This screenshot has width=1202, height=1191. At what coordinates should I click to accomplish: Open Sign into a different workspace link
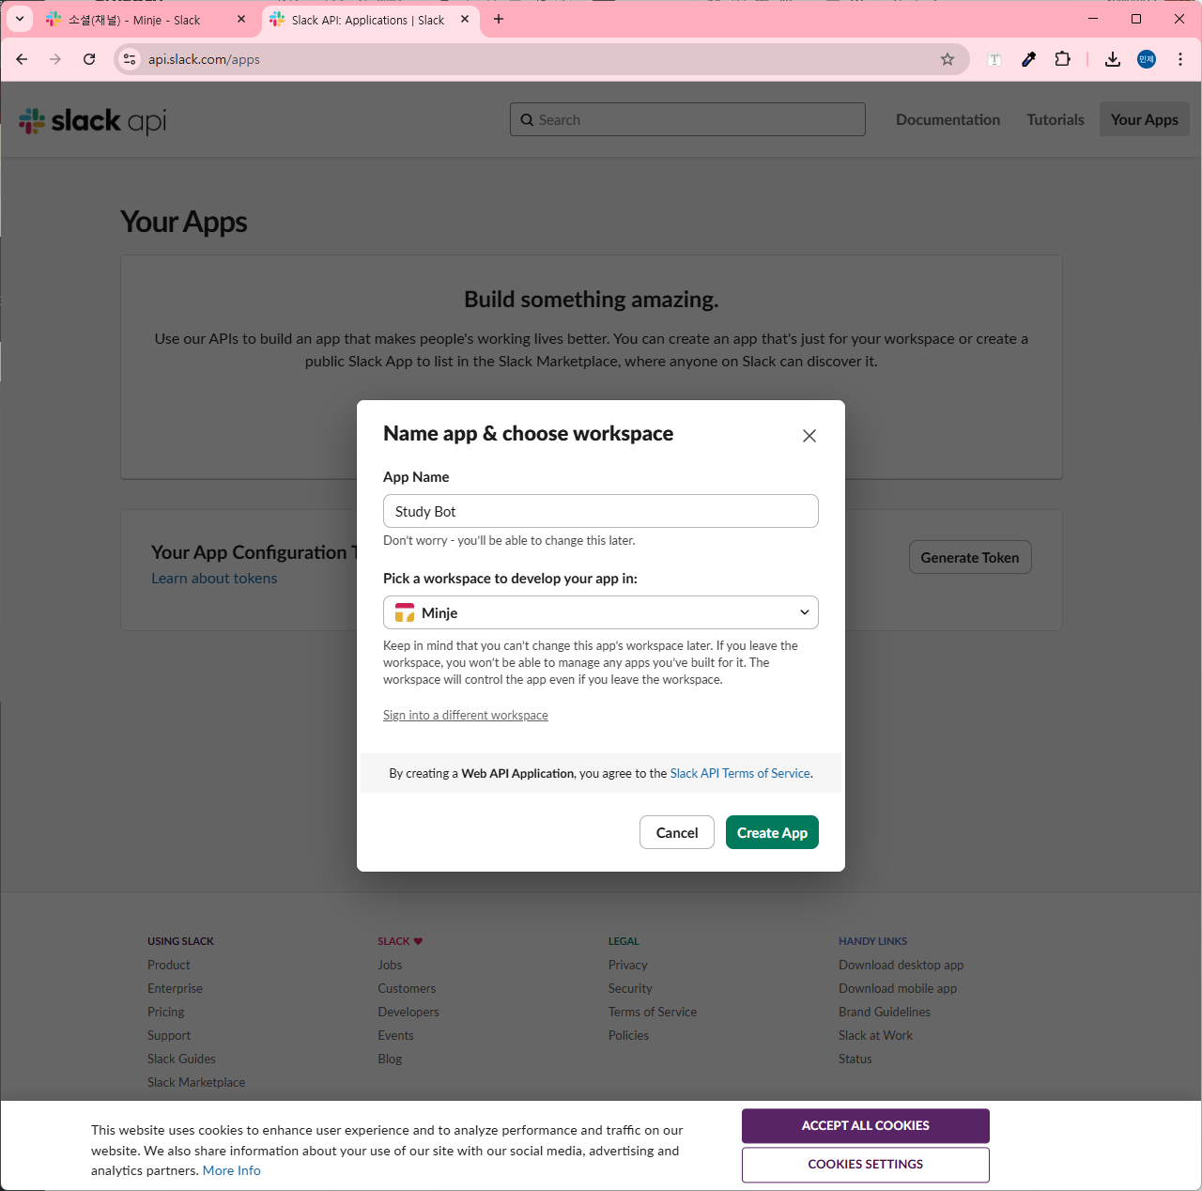[466, 715]
